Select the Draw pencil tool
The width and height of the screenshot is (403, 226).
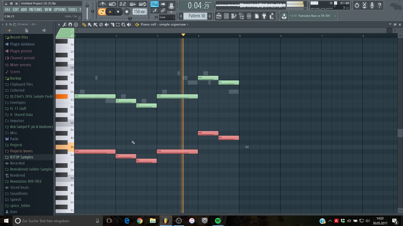click(x=84, y=24)
